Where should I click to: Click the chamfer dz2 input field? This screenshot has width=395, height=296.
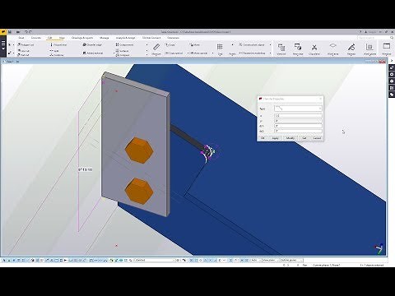click(x=298, y=132)
